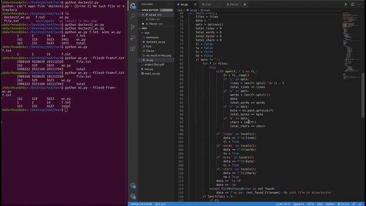Select the Python interpreter version in status bar
The image size is (366, 206).
coord(141,204)
